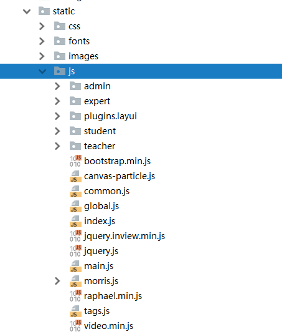The height and width of the screenshot is (334, 282).
Task: Collapse the selected js folder
Action: [x=42, y=71]
